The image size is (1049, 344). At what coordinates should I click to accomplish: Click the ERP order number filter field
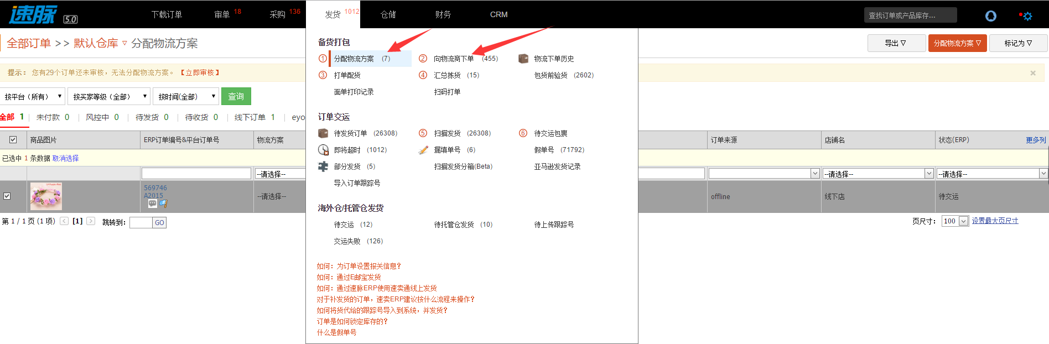tap(196, 174)
